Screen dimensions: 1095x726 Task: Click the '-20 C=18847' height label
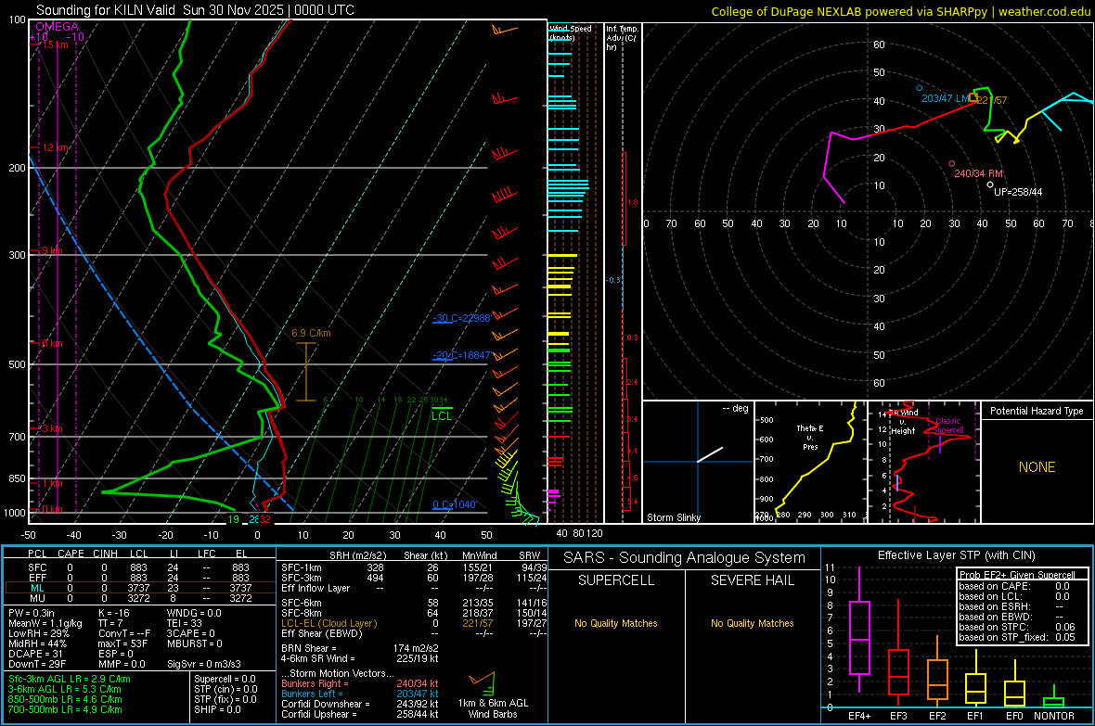[461, 355]
